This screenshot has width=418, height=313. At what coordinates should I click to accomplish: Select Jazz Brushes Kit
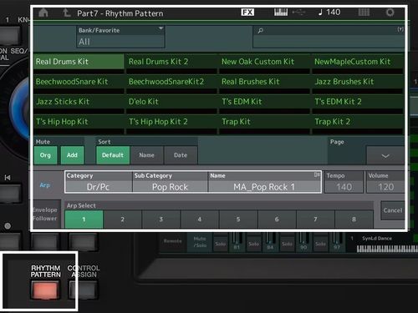click(x=358, y=82)
